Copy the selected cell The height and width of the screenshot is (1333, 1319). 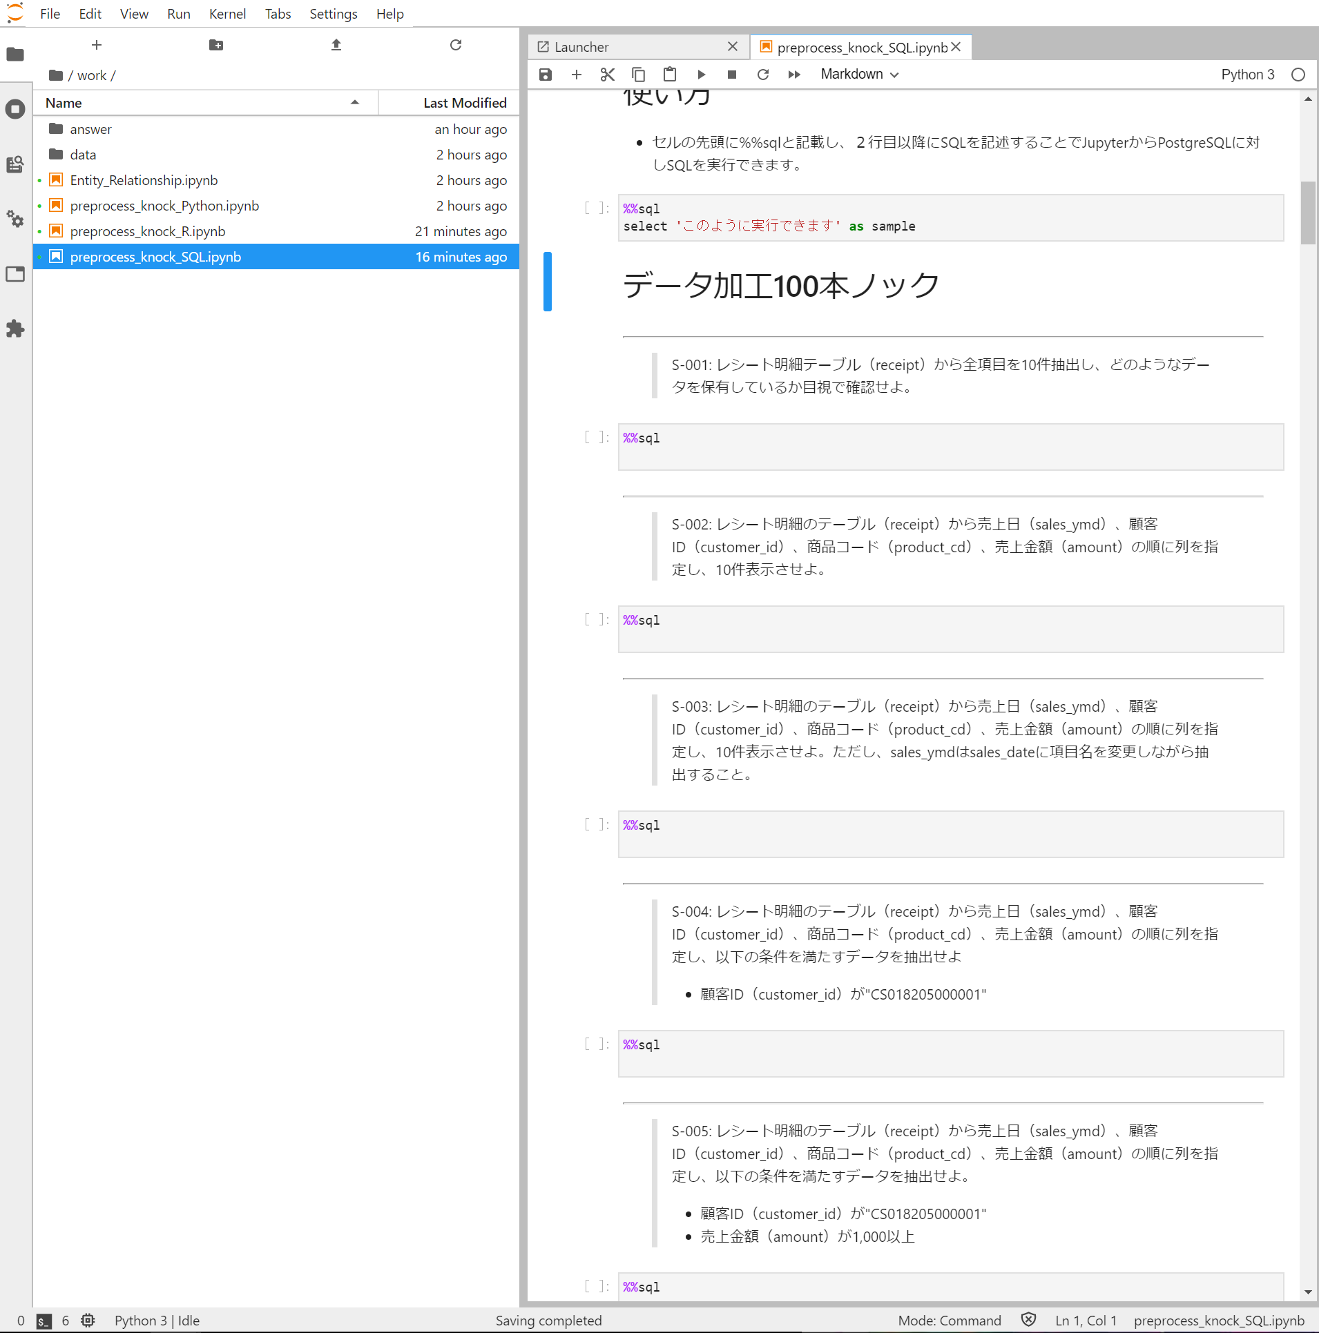pos(639,75)
